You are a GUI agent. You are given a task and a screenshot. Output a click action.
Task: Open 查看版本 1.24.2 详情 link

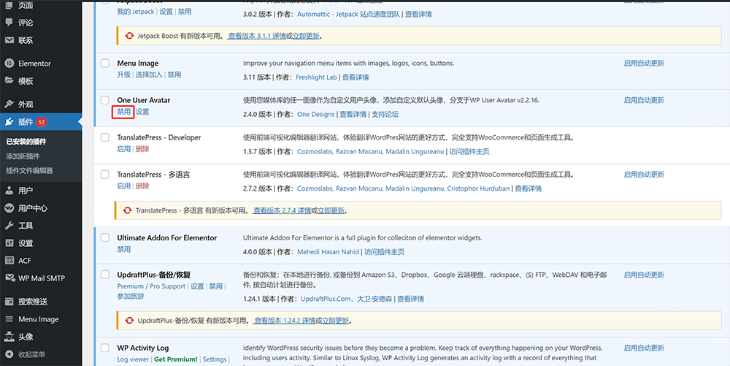tap(285, 321)
